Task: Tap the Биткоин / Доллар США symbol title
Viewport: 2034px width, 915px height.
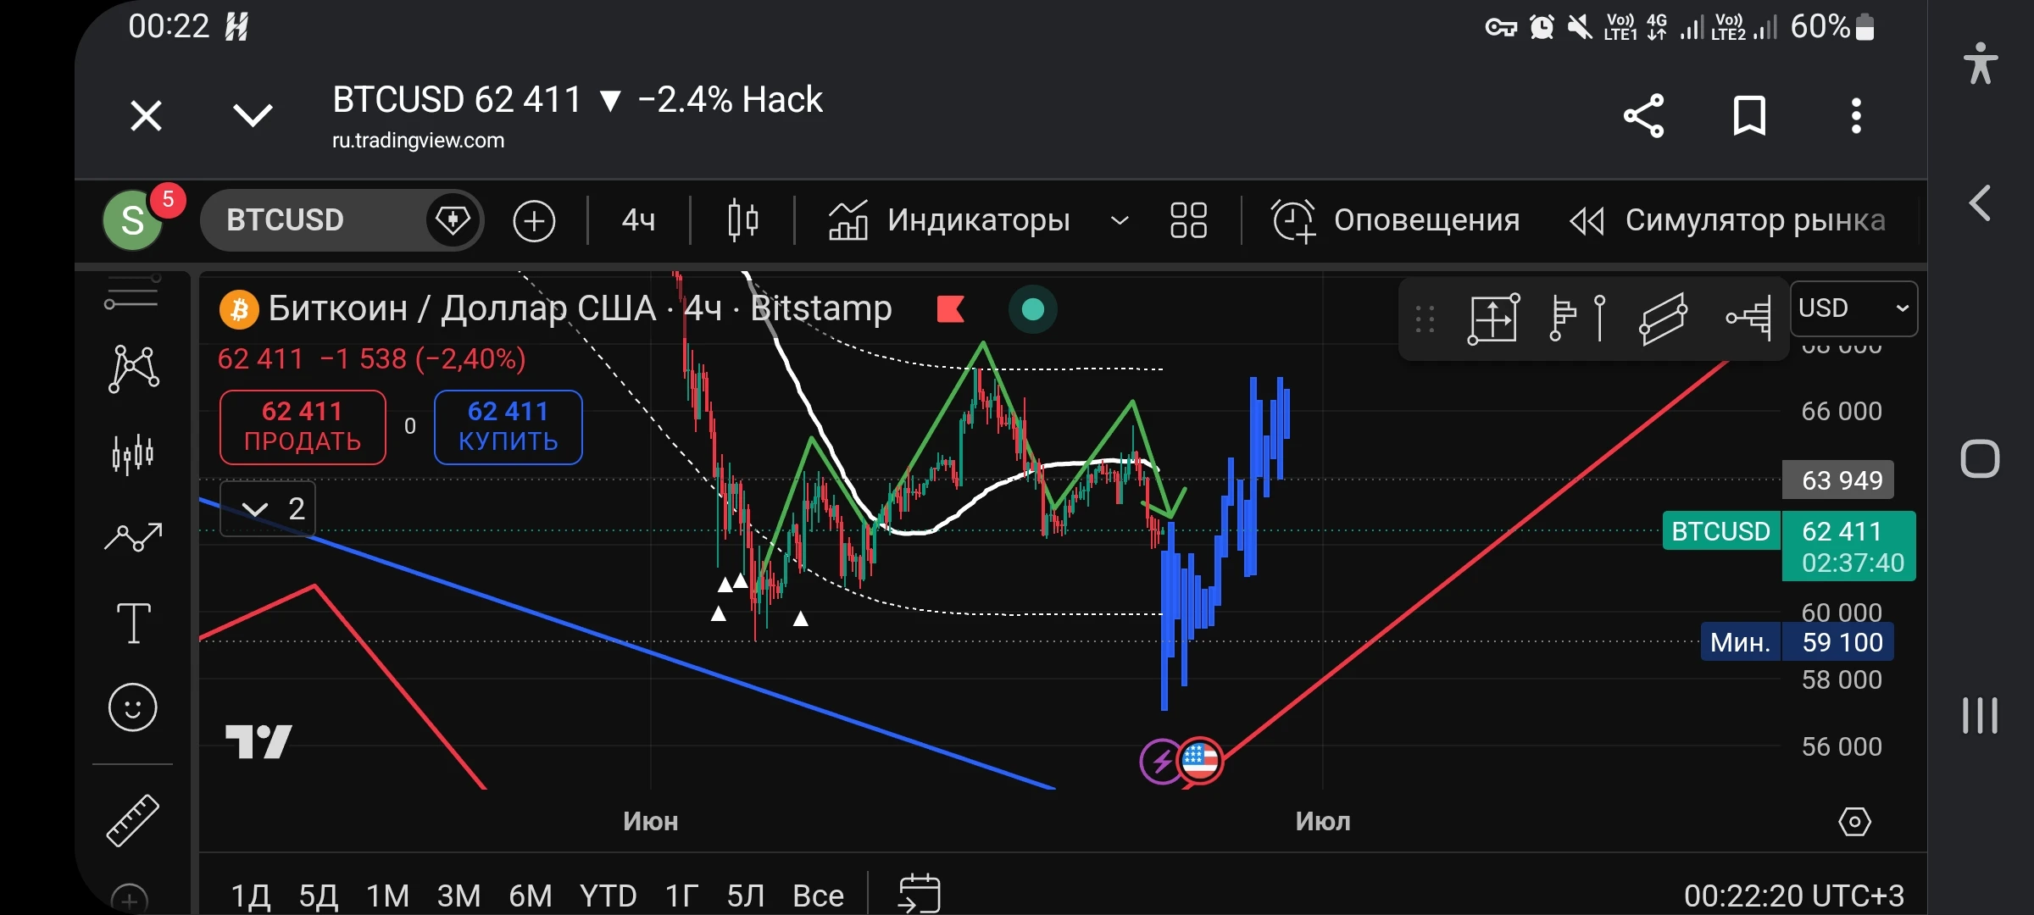Action: pyautogui.click(x=462, y=308)
